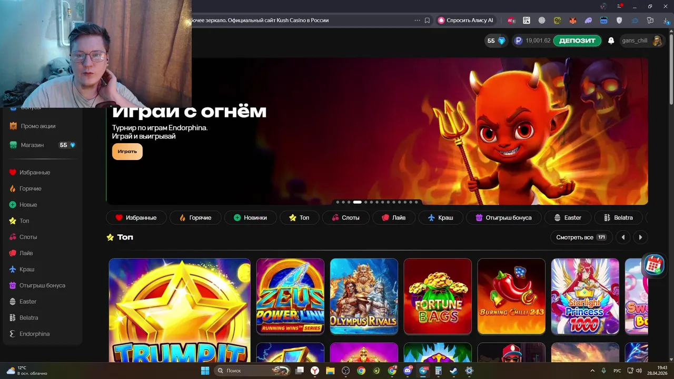Image resolution: width=674 pixels, height=379 pixels.
Task: Select the Лайв category chip
Action: point(394,217)
